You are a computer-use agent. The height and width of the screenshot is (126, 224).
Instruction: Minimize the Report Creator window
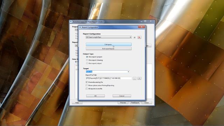tap(141, 21)
